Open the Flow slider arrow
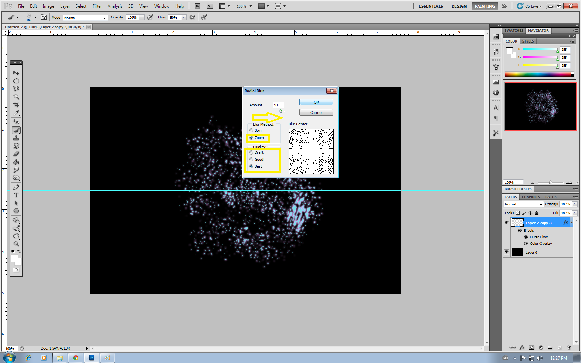581x363 pixels. [x=183, y=17]
